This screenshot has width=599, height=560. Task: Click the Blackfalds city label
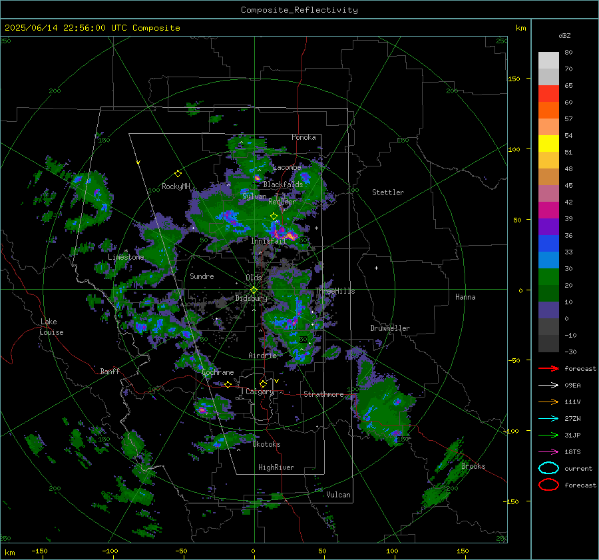(283, 184)
